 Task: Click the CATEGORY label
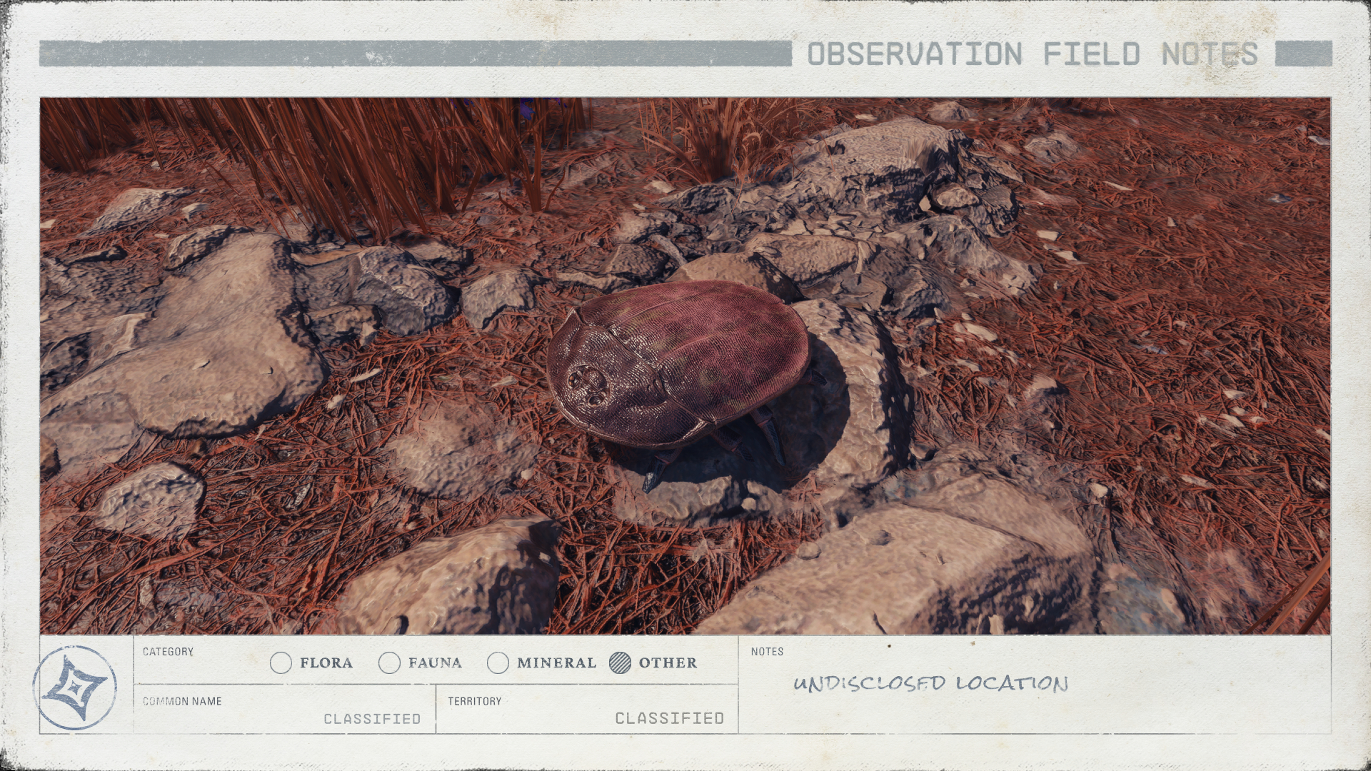click(x=168, y=652)
